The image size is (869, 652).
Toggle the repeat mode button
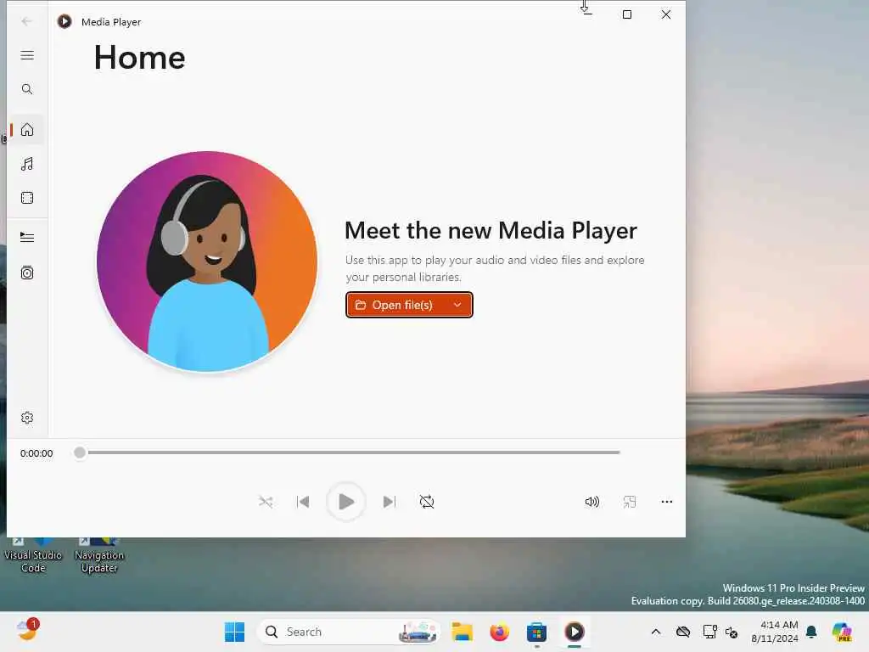click(x=427, y=502)
